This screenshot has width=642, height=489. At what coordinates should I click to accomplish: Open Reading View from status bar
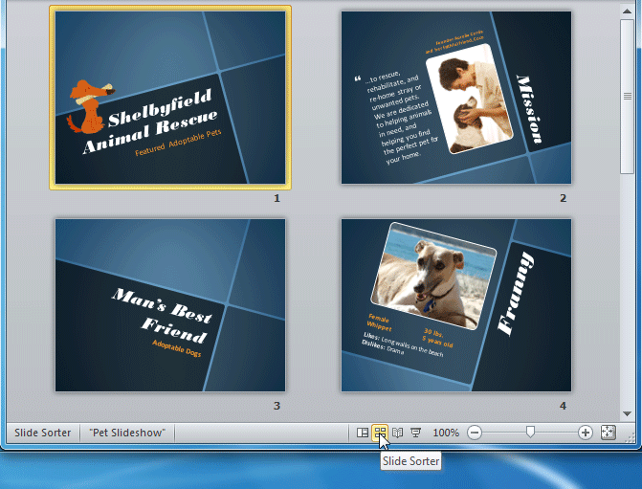click(398, 433)
